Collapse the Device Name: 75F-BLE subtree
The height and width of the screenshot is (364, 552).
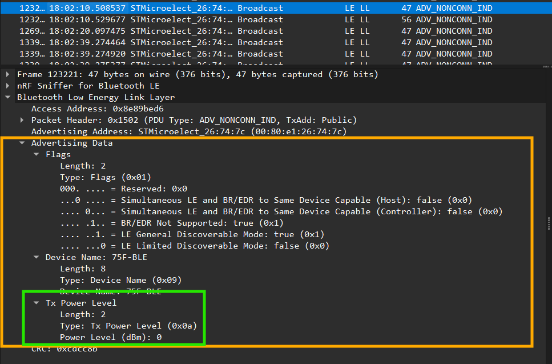(x=36, y=257)
